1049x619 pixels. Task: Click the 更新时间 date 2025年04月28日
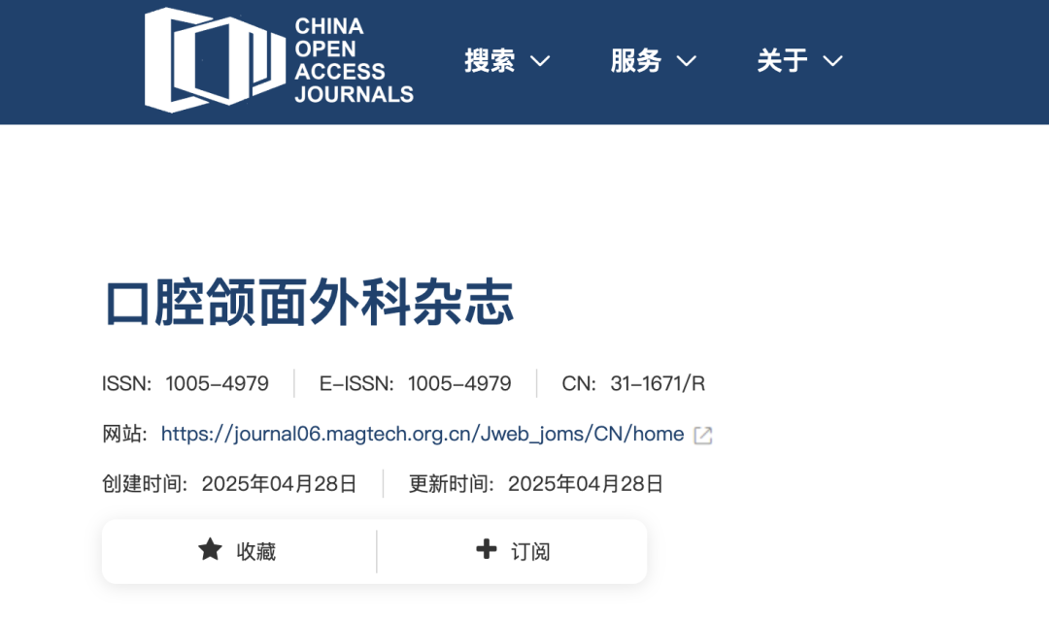pyautogui.click(x=586, y=483)
